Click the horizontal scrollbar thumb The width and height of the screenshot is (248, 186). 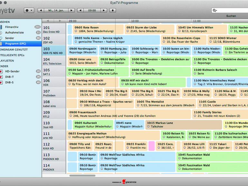[x=82, y=176]
